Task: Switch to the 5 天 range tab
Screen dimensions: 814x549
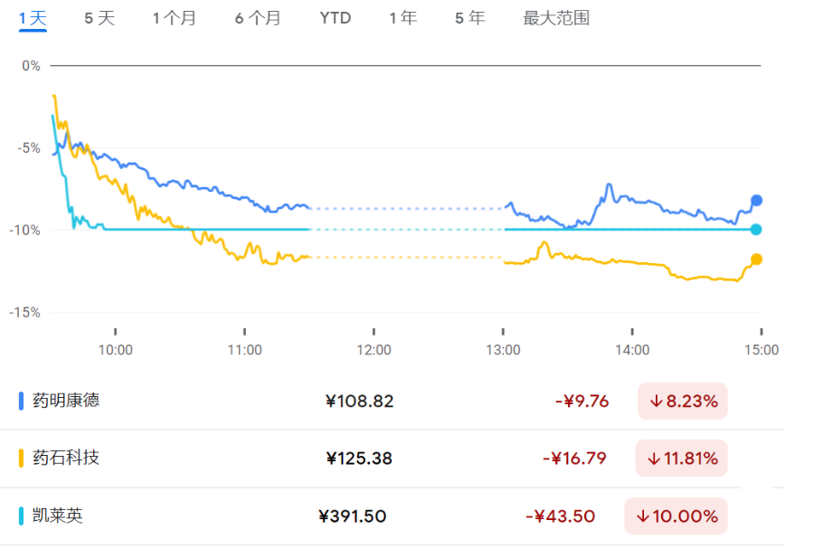Action: 99,18
